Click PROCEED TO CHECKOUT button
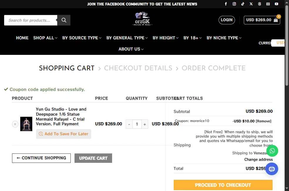The width and height of the screenshot is (289, 191). pos(223,185)
